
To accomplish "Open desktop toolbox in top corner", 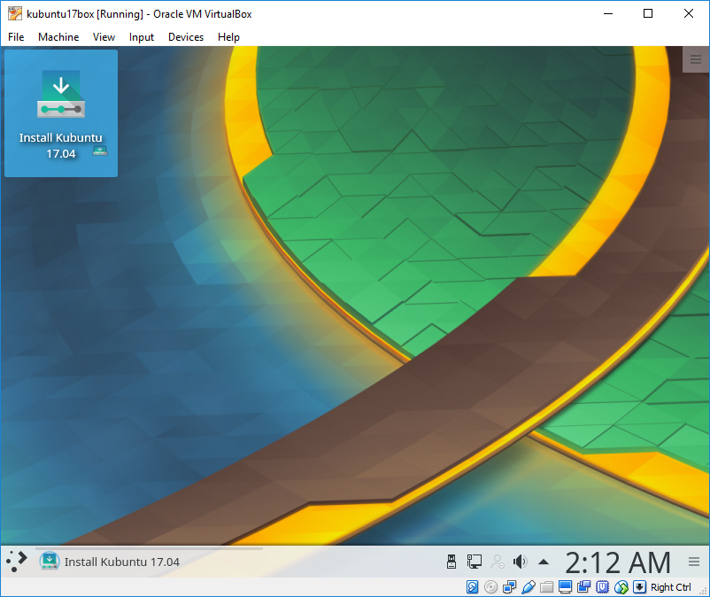I will click(696, 58).
